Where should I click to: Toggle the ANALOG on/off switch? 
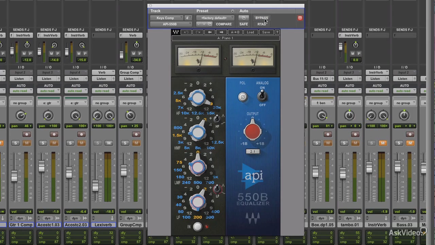click(262, 96)
